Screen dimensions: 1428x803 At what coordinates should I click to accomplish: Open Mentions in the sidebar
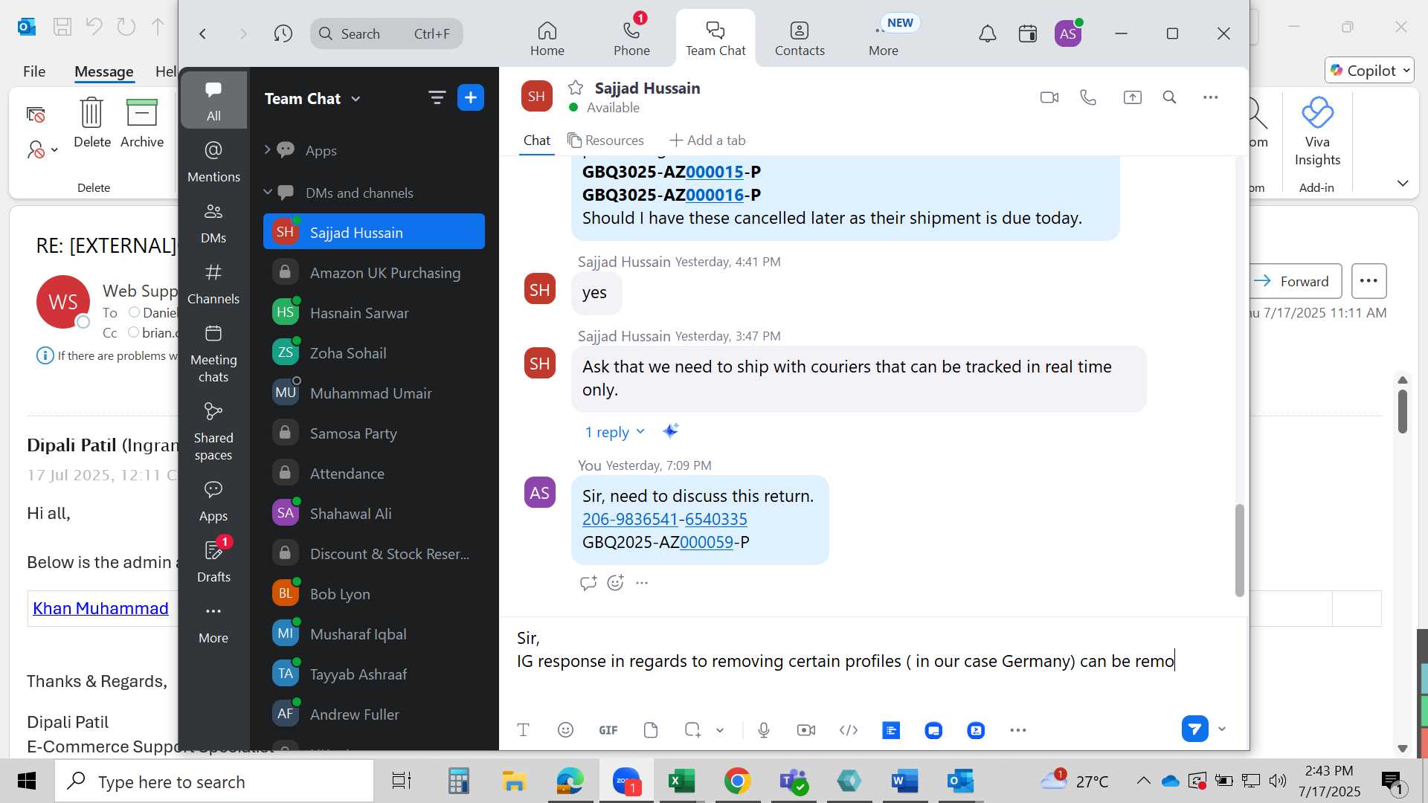pos(213,161)
